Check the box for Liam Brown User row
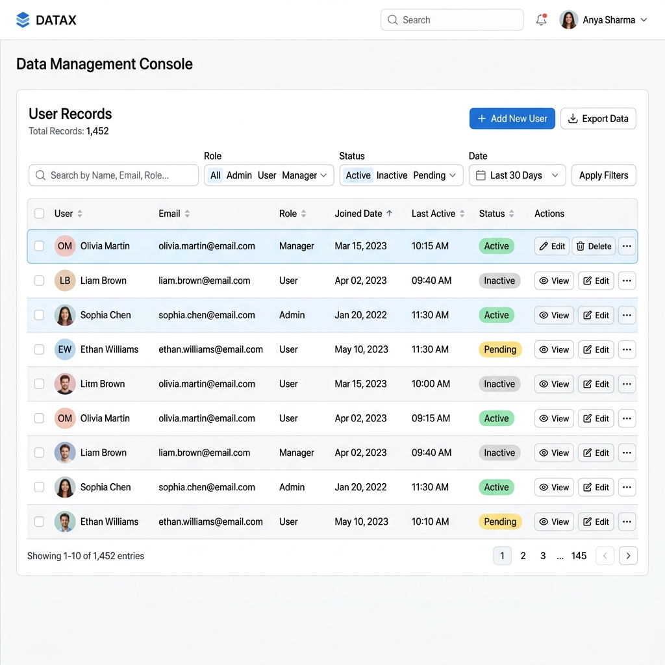The image size is (665, 665). pos(39,281)
